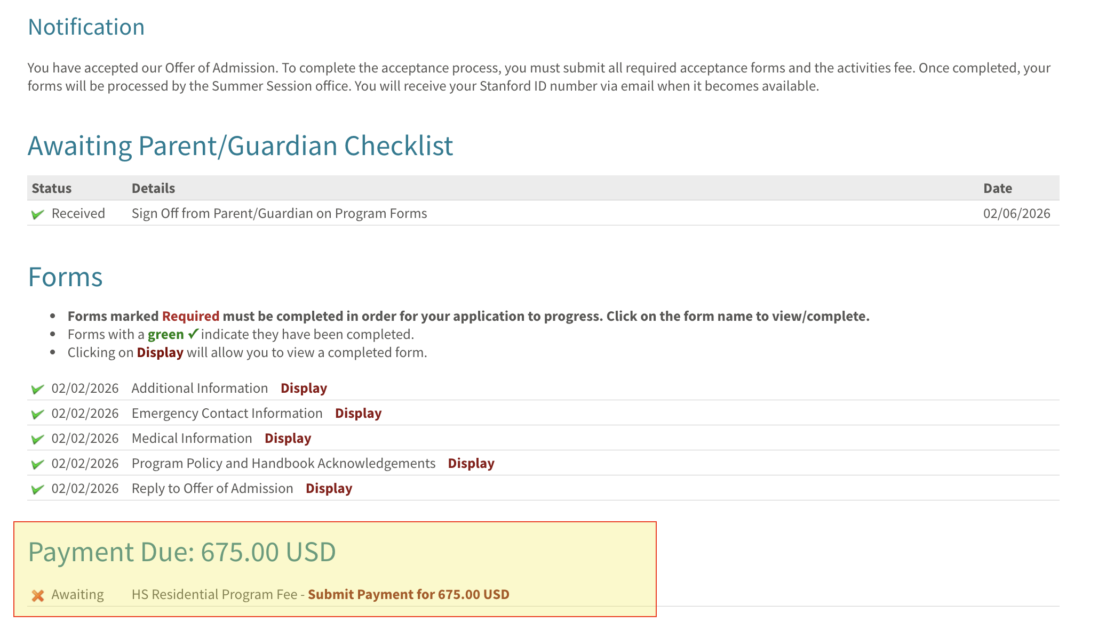The width and height of the screenshot is (1114, 631).
Task: Submit Payment for 675.00 USD
Action: (x=408, y=595)
